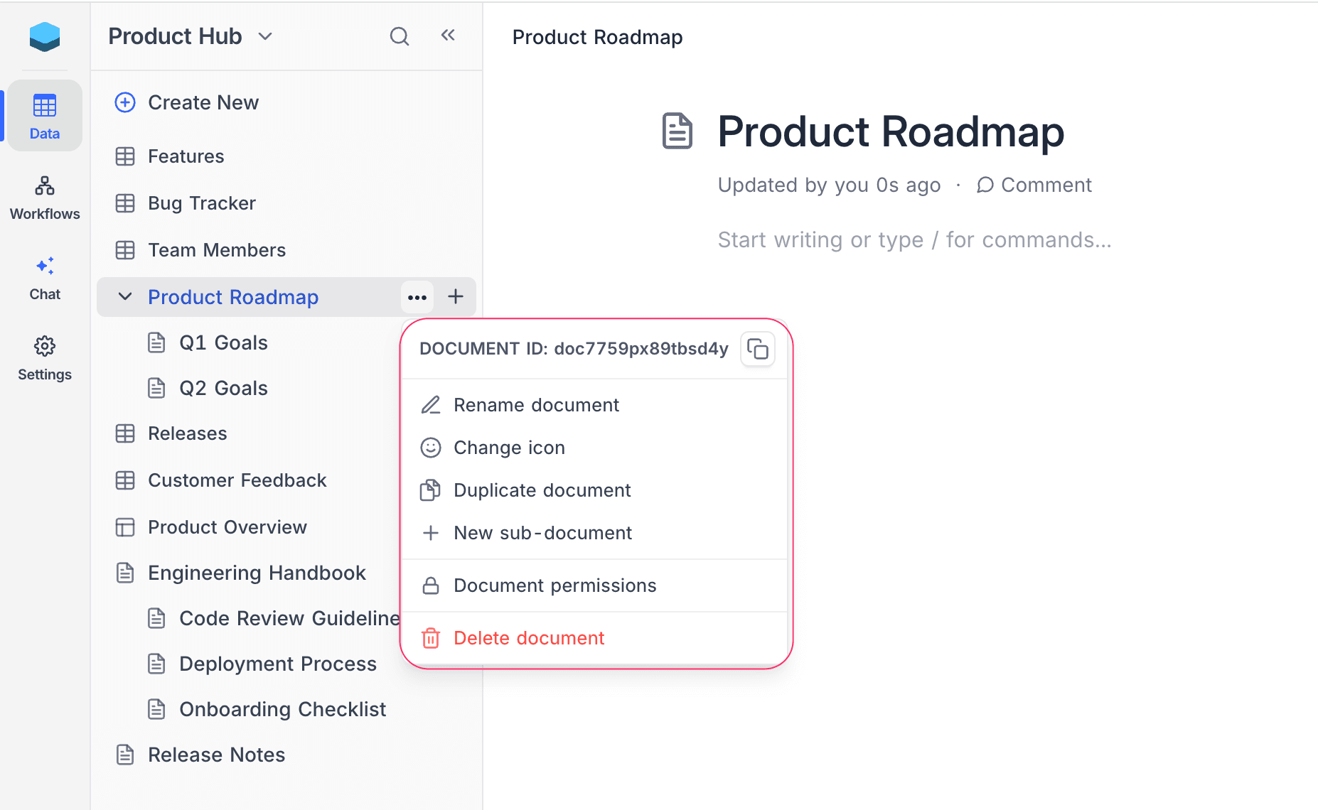Viewport: 1318px width, 810px height.
Task: Open Document permissions
Action: pos(555,585)
